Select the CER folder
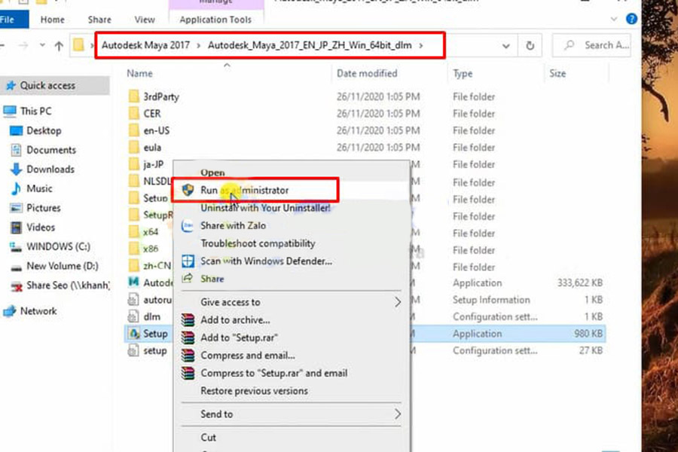This screenshot has width=678, height=452. click(x=151, y=114)
